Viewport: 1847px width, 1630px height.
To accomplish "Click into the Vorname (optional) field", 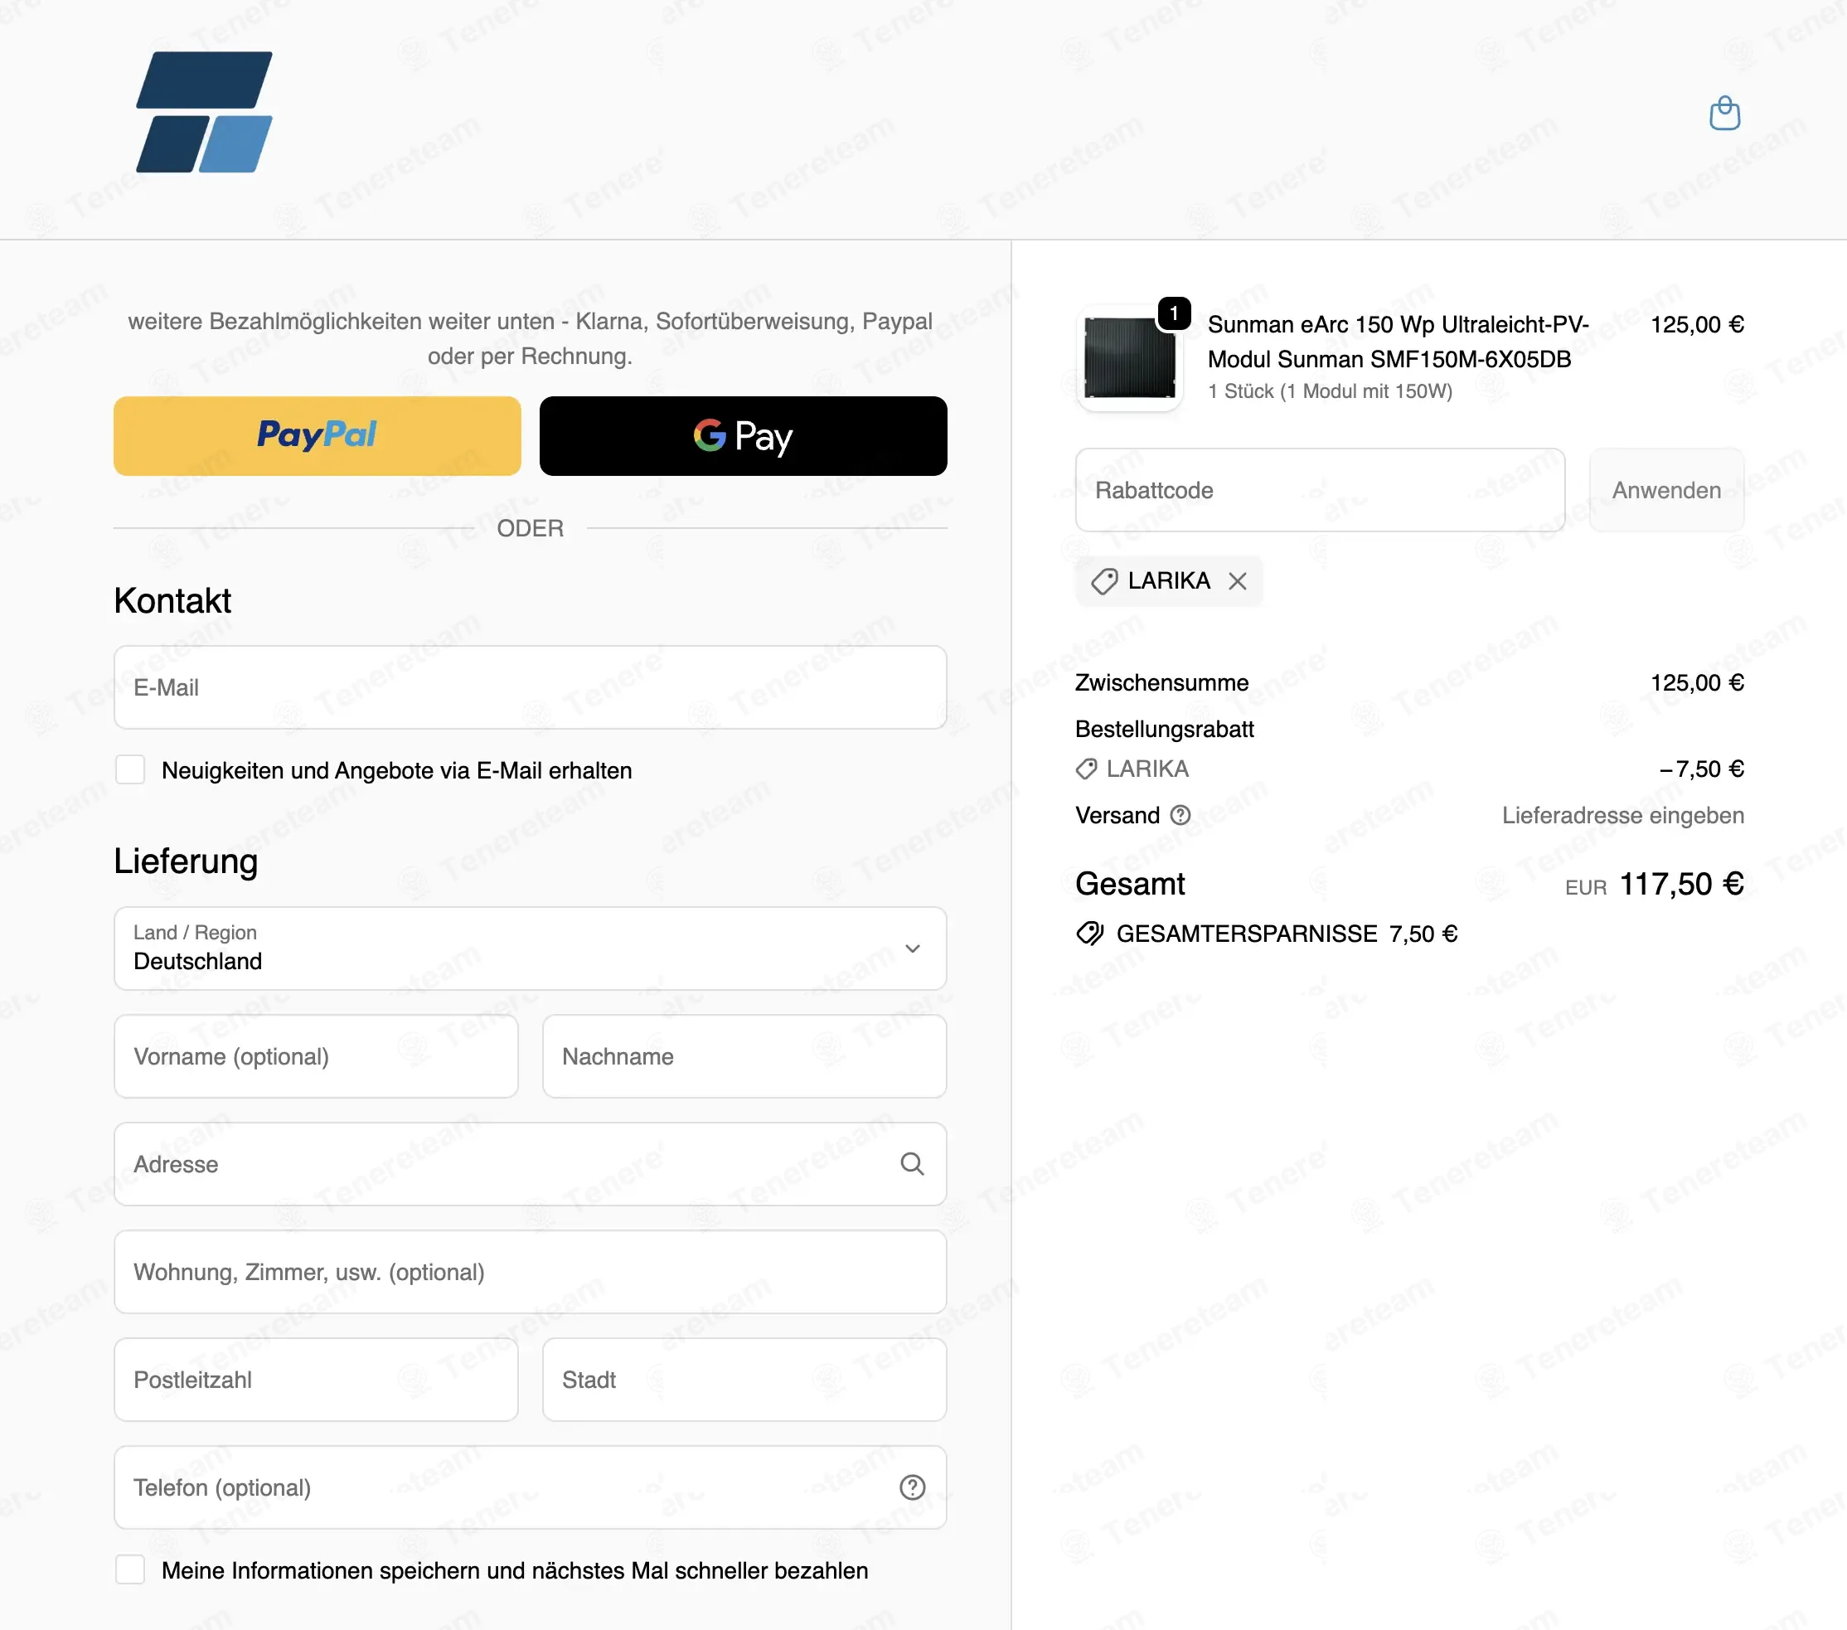I will [x=317, y=1056].
